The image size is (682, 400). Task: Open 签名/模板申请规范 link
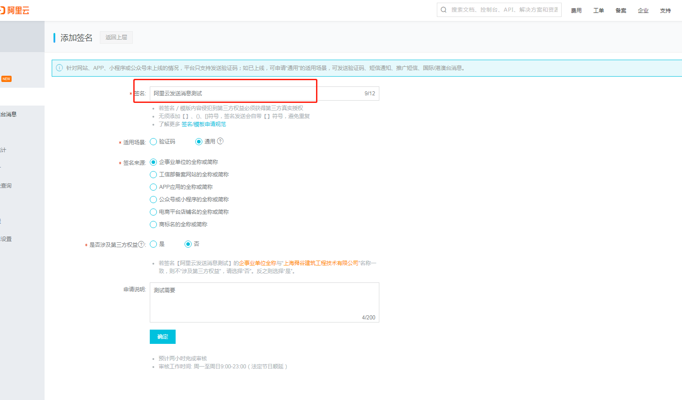pos(204,124)
